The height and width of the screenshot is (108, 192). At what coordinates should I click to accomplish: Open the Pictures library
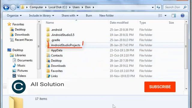(22, 71)
